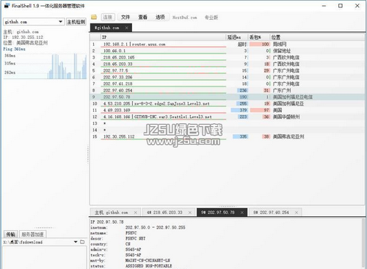
Task: Close the github.com session tab
Action: pyautogui.click(x=126, y=28)
